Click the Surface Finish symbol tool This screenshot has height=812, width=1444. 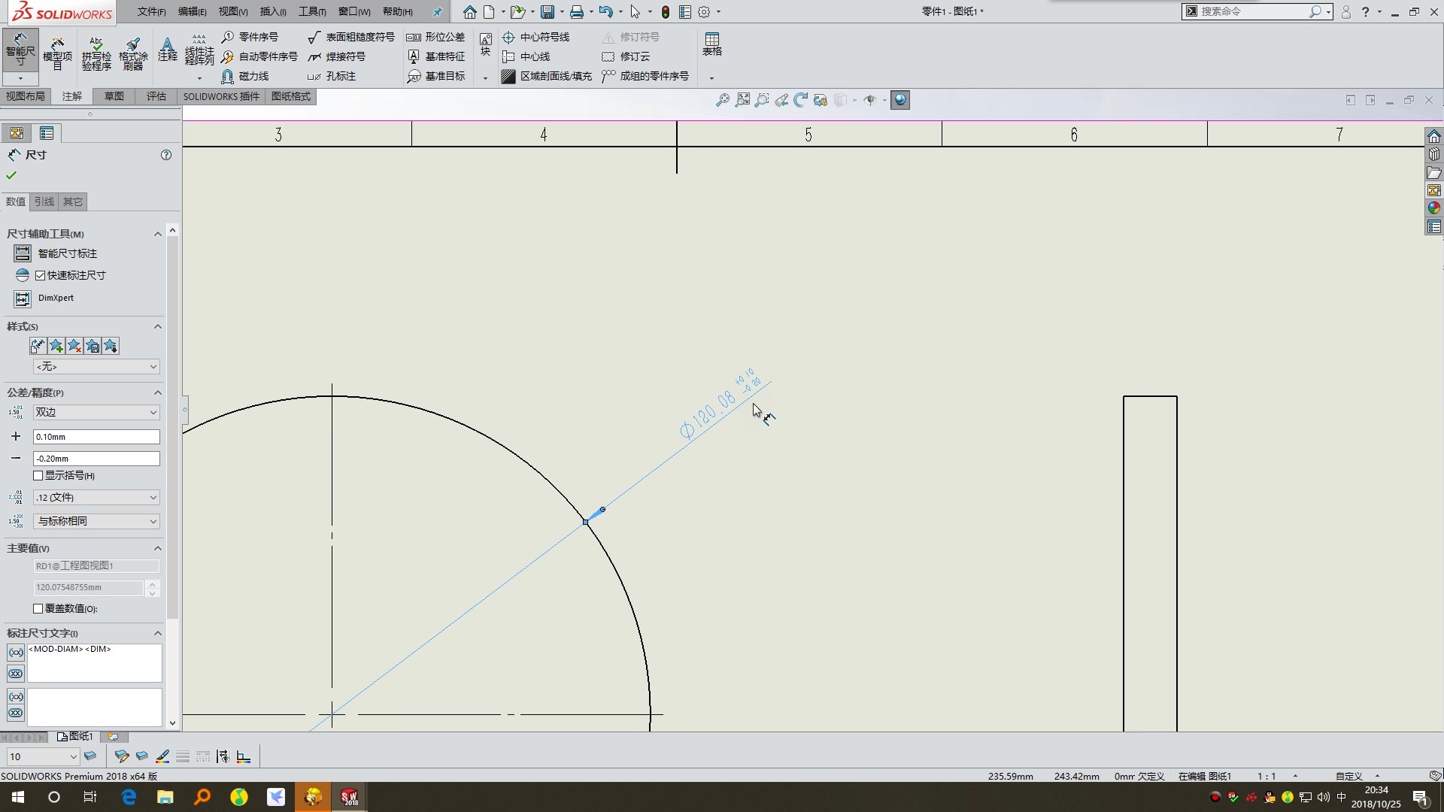pos(351,37)
